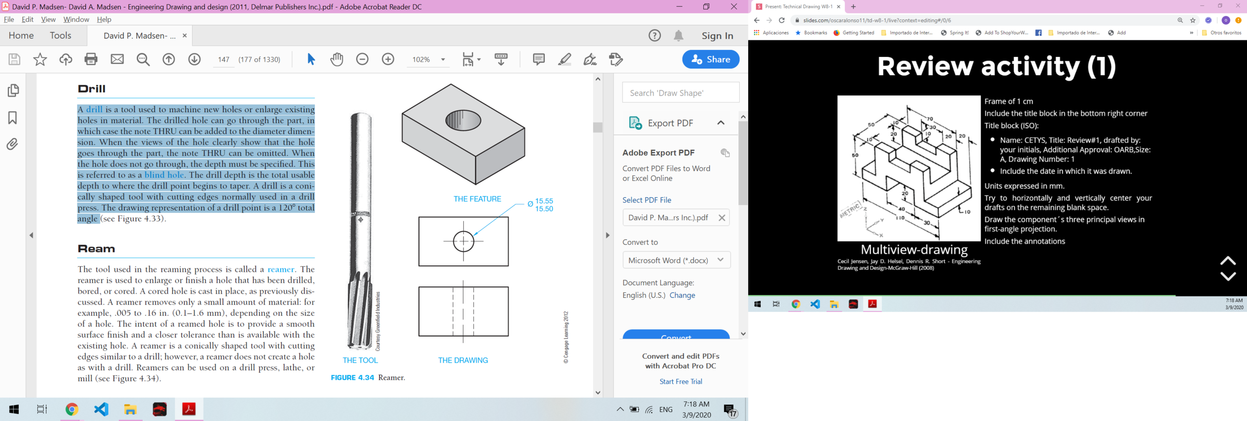
Task: Select the arrow selection tool
Action: [x=311, y=59]
